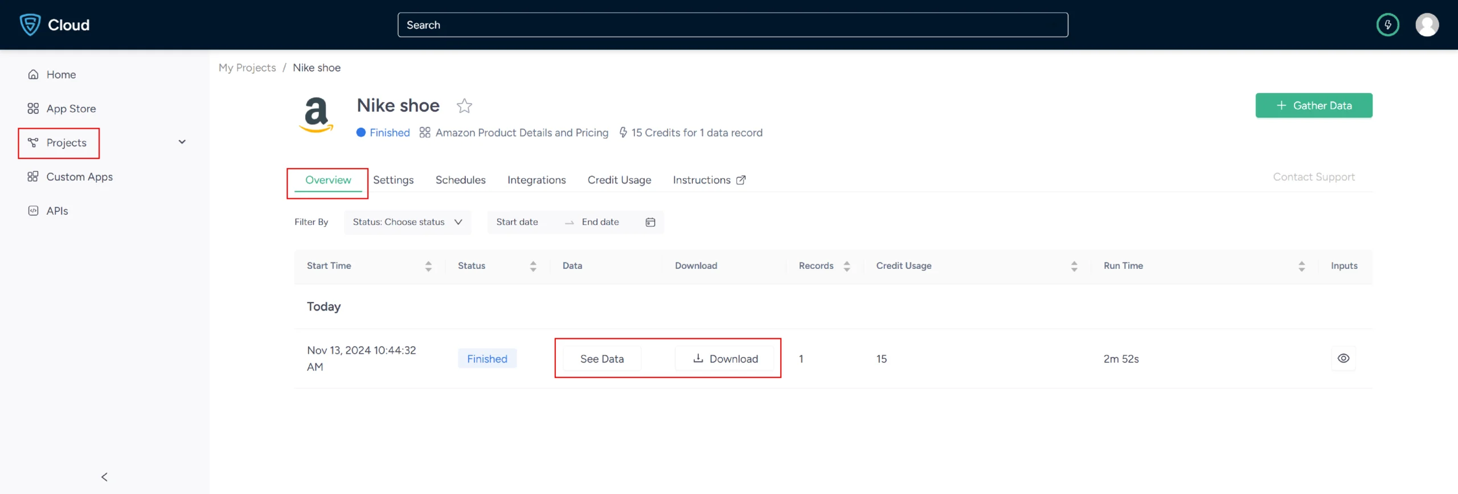Screen dimensions: 1458x494
Task: Click the 2m 52s run time
Action: coord(1121,359)
